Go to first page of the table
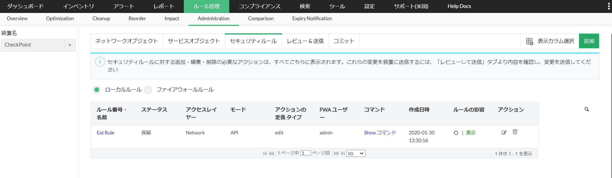The height and width of the screenshot is (178, 612). [x=265, y=153]
